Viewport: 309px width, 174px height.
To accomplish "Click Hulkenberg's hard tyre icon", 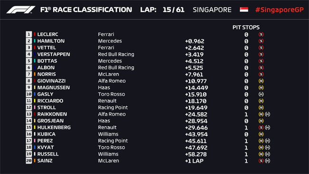I will (x=268, y=127).
